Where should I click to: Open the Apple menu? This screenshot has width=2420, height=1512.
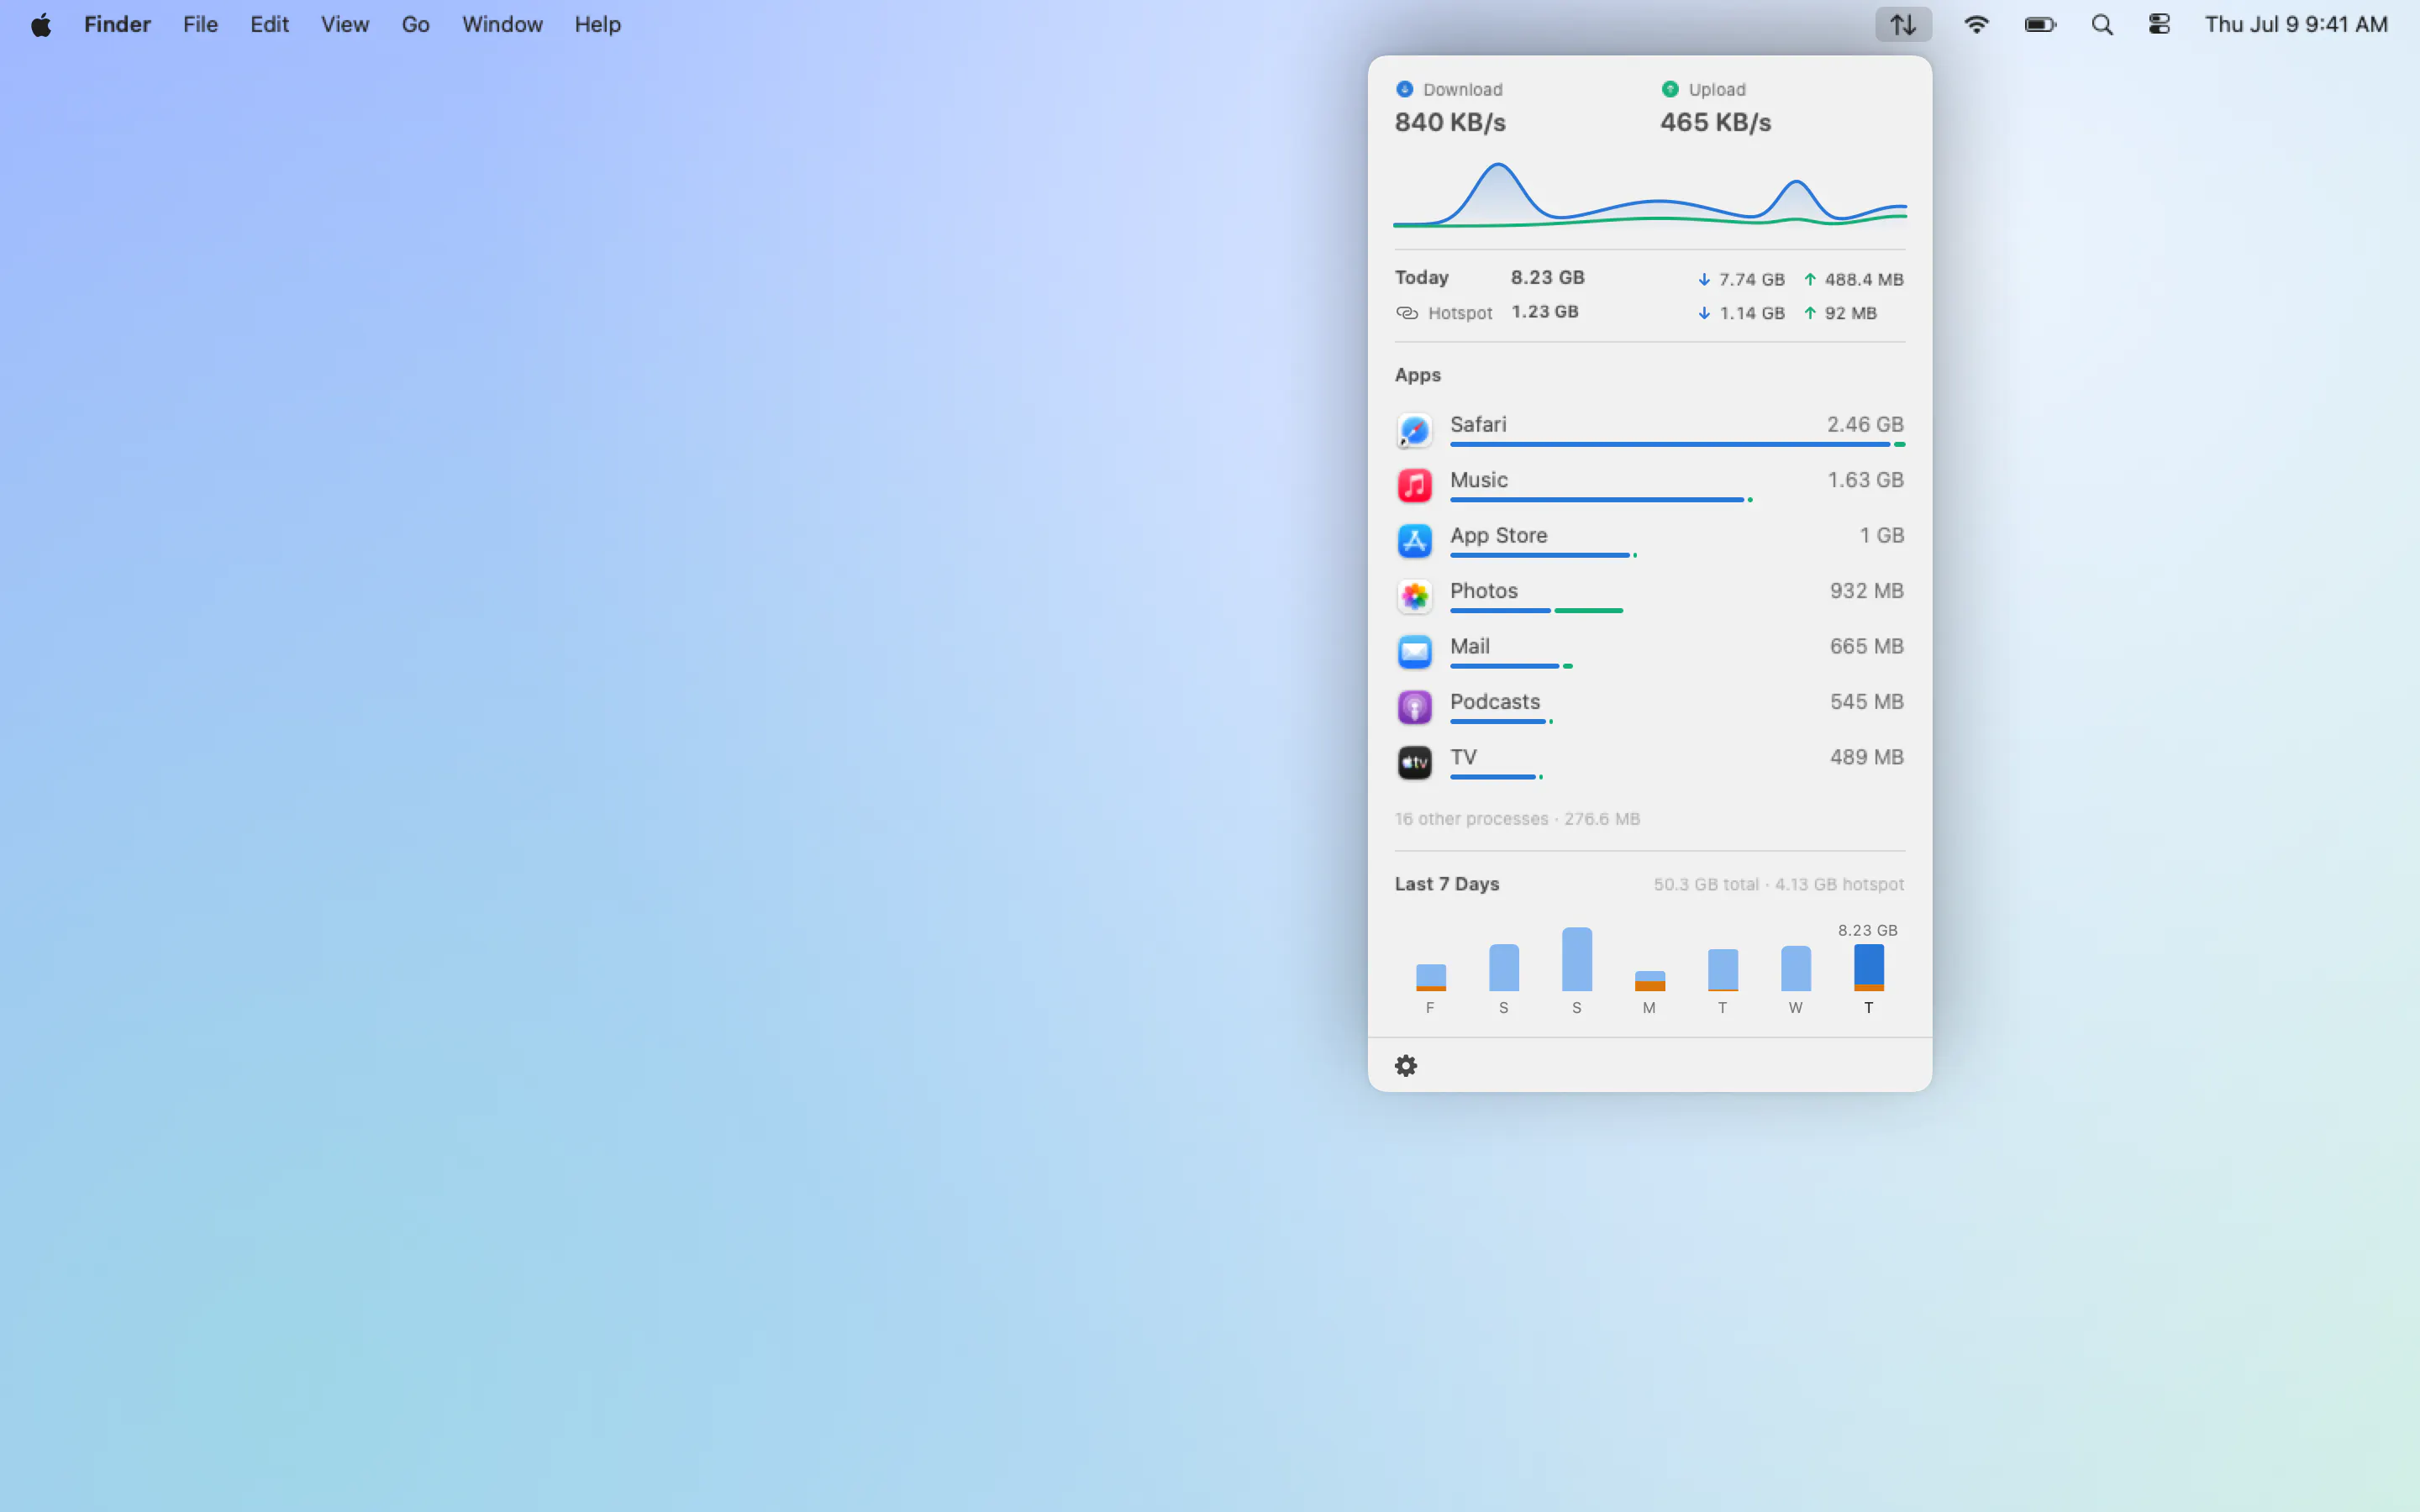pyautogui.click(x=41, y=24)
